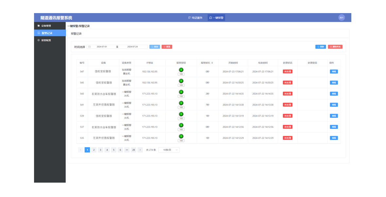Open the 10条/页 page size dropdown
The height and width of the screenshot is (197, 386).
coord(169,150)
